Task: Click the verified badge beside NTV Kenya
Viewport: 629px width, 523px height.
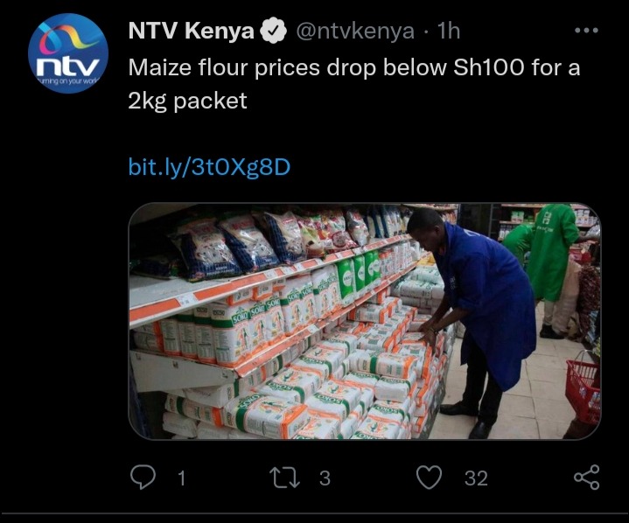Action: click(x=274, y=31)
